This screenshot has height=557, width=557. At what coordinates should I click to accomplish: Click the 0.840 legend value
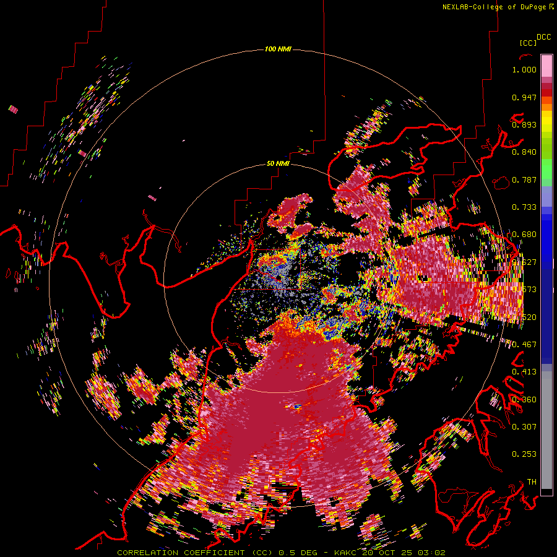(x=524, y=152)
